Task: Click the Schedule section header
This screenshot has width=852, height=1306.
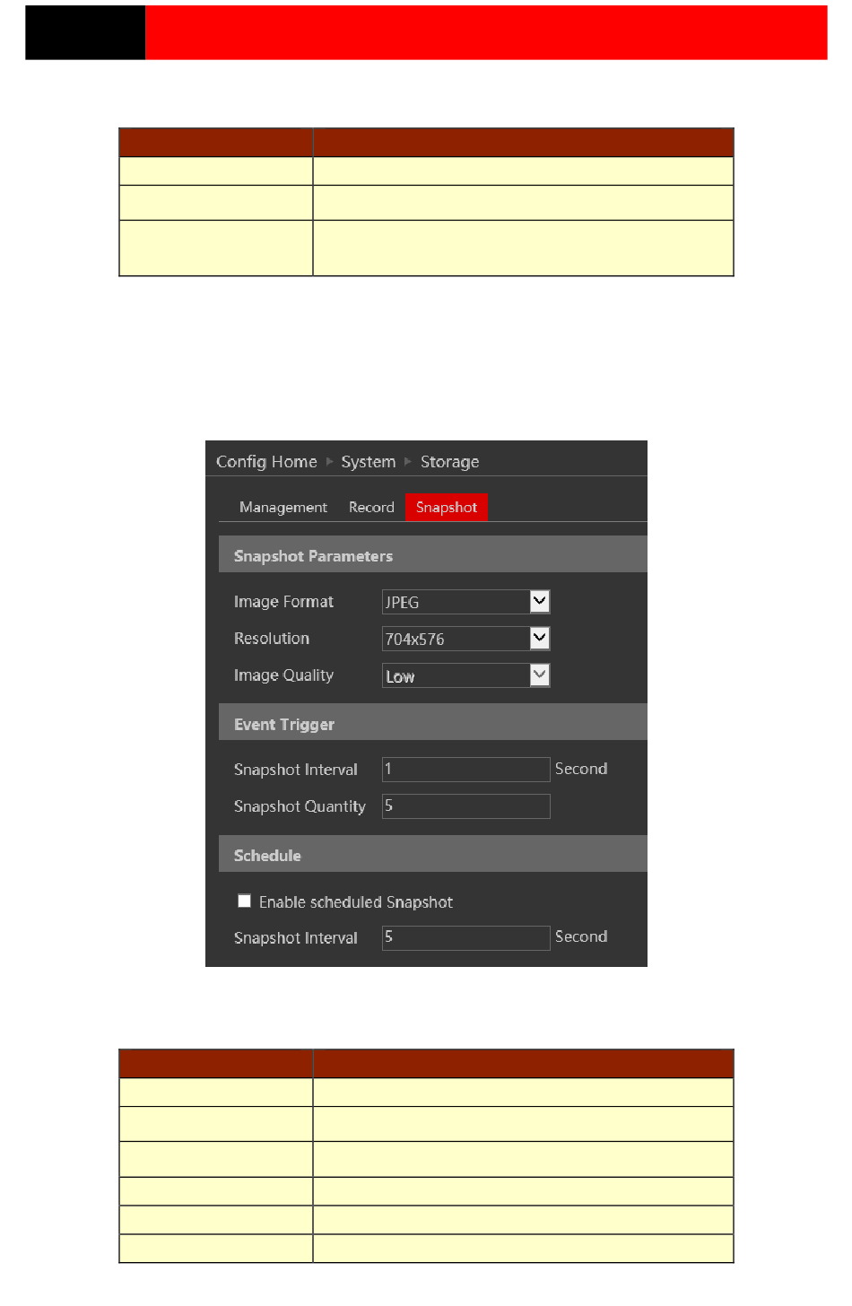Action: pos(267,856)
